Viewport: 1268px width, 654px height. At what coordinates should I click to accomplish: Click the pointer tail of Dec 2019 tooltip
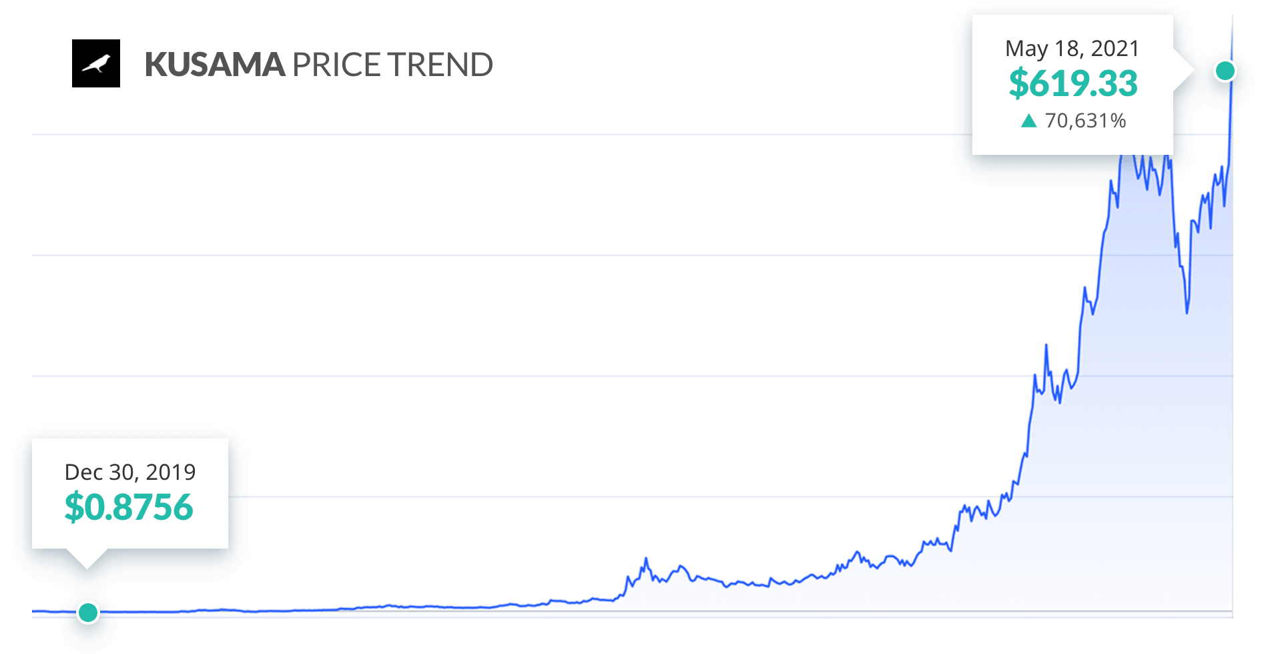coord(87,558)
